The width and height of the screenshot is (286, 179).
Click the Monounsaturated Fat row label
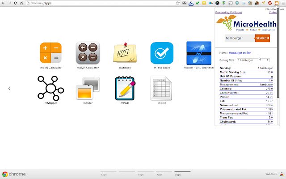tap(234, 113)
